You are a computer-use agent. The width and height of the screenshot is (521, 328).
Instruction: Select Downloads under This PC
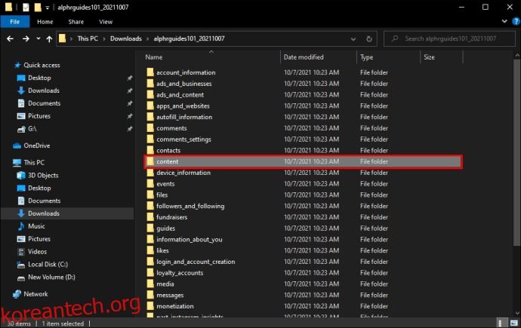point(44,213)
